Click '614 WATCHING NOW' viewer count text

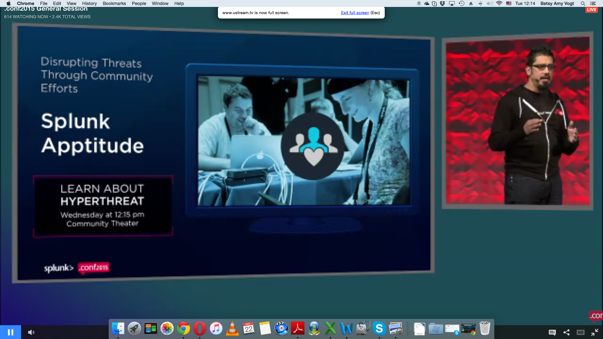[26, 17]
